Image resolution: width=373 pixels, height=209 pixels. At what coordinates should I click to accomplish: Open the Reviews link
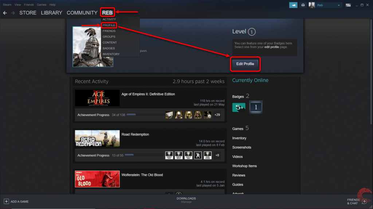pos(239,175)
